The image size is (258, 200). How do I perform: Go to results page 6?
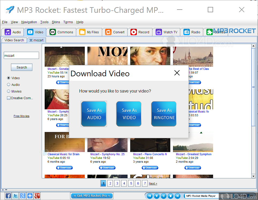(x=138, y=183)
